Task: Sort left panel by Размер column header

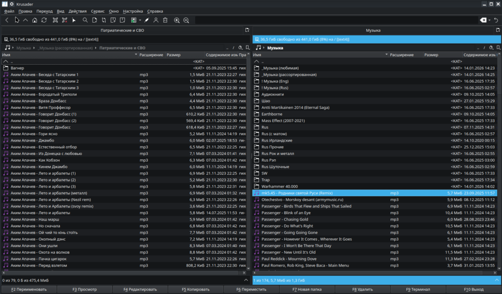Action: click(x=174, y=55)
